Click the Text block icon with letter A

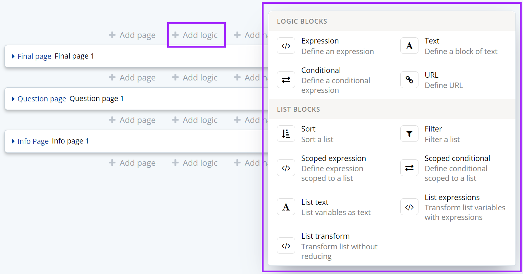[409, 45]
